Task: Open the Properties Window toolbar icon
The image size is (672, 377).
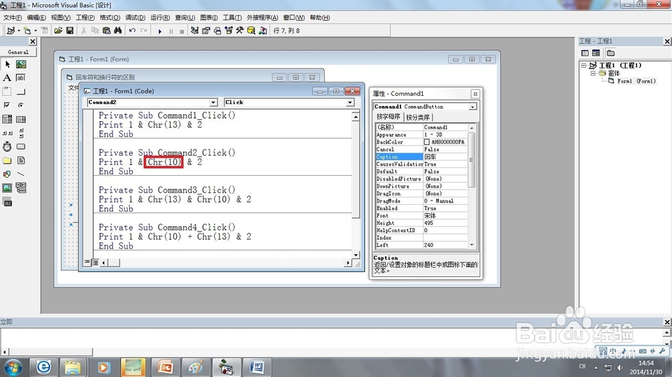Action: (x=206, y=31)
